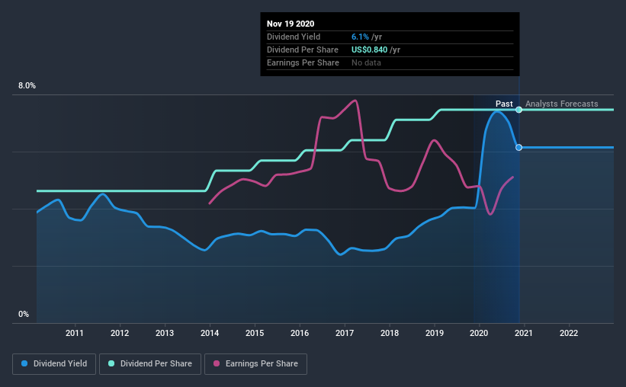Click the 2016 x-axis label
Screen dimensions: 626x387
click(x=300, y=333)
